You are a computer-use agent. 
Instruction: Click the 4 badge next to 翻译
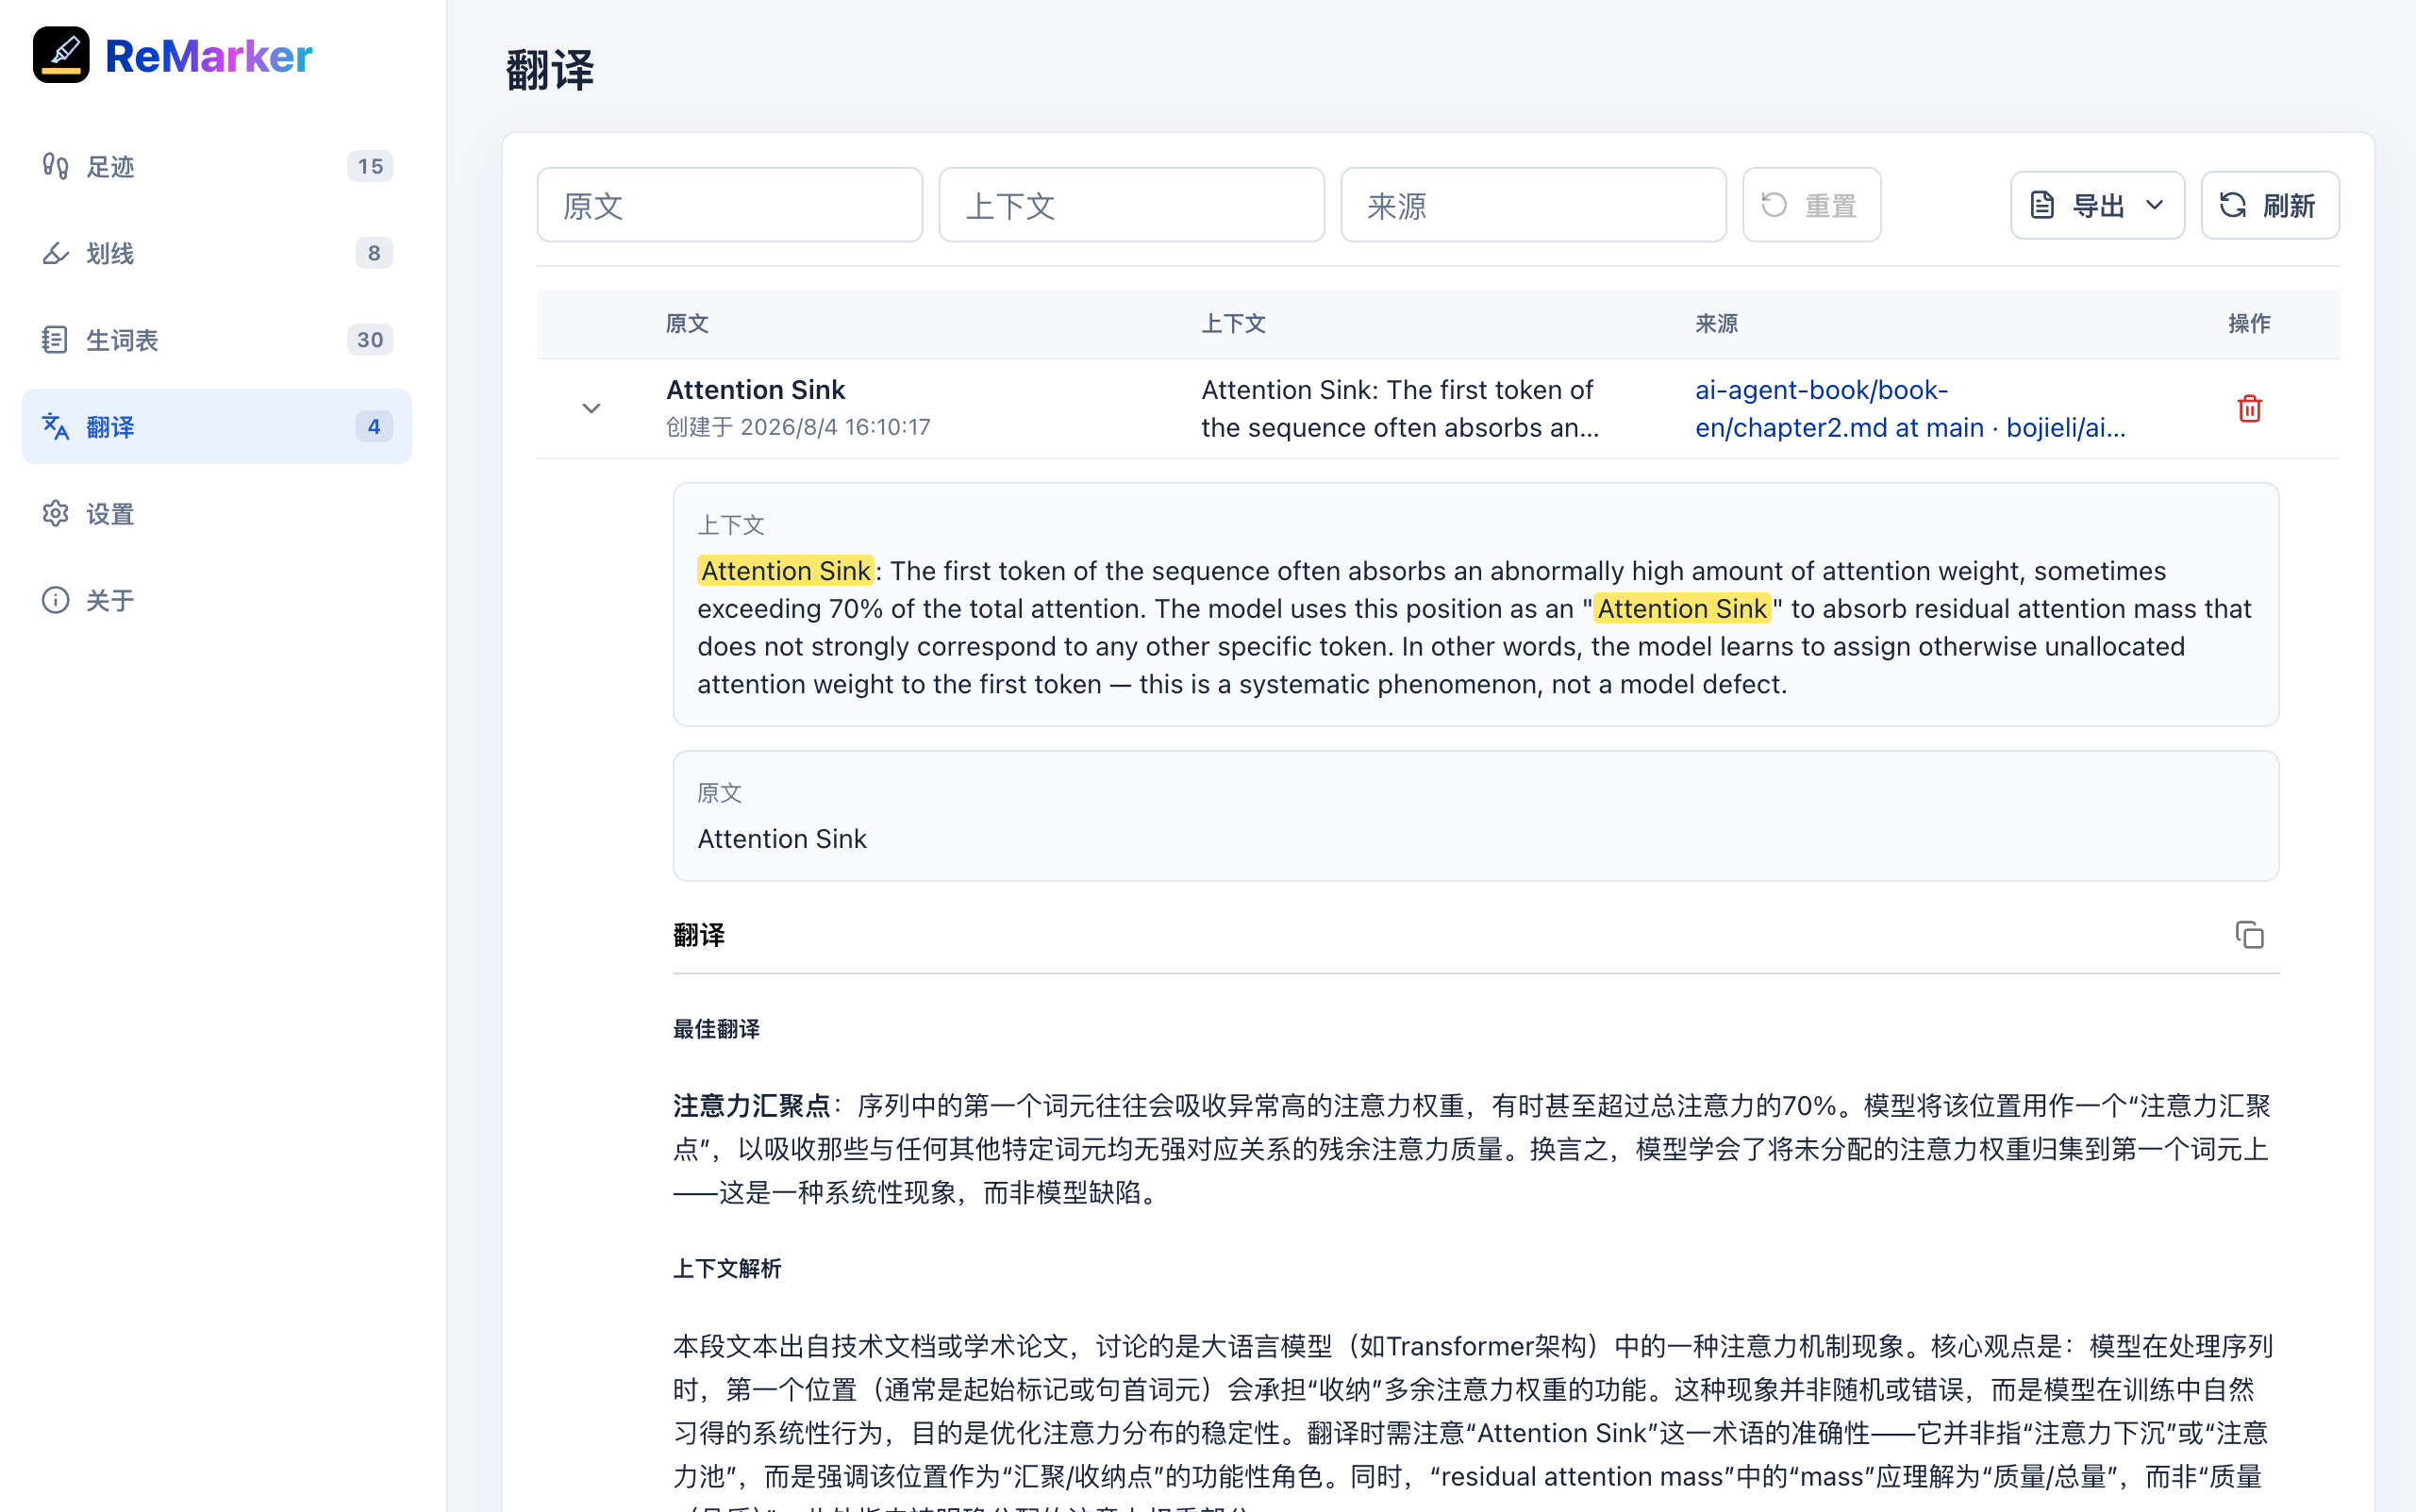tap(374, 427)
